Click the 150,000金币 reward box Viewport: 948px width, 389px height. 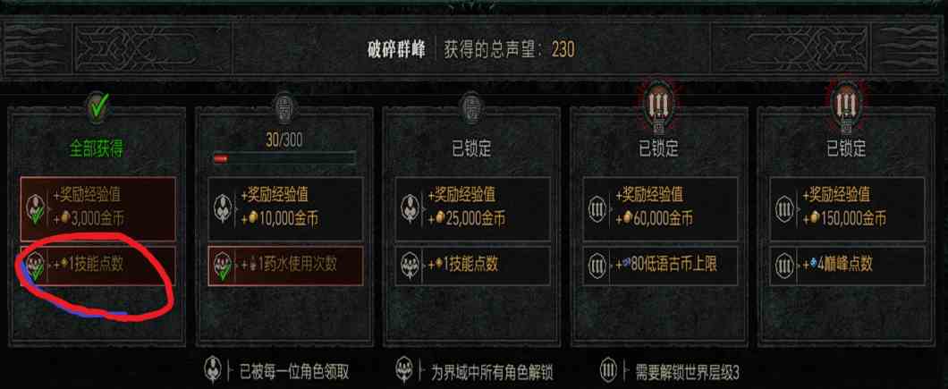click(x=847, y=209)
